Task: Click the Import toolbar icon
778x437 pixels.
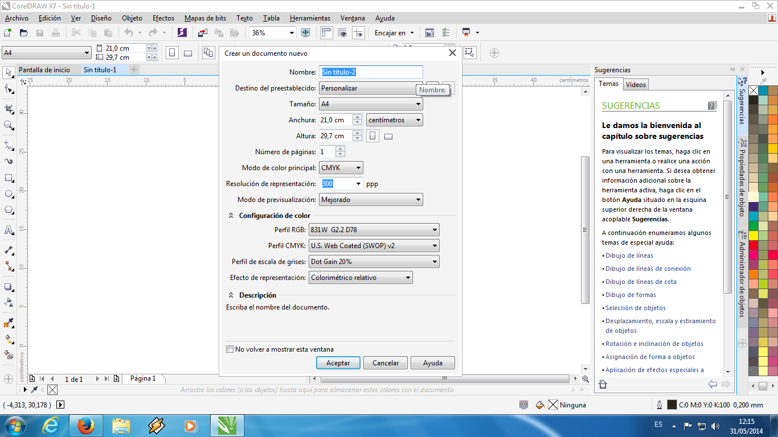Action: click(203, 33)
